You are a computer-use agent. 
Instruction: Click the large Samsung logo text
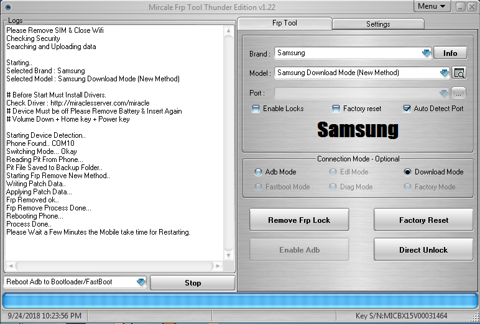(x=358, y=130)
